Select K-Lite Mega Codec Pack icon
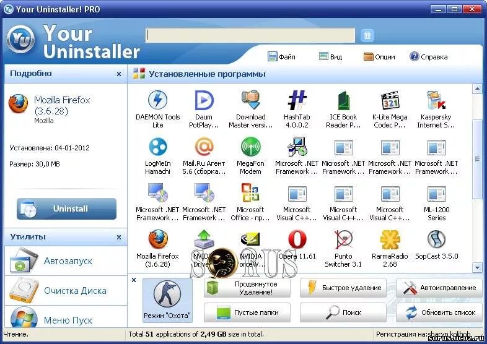The height and width of the screenshot is (344, 487). point(390,101)
